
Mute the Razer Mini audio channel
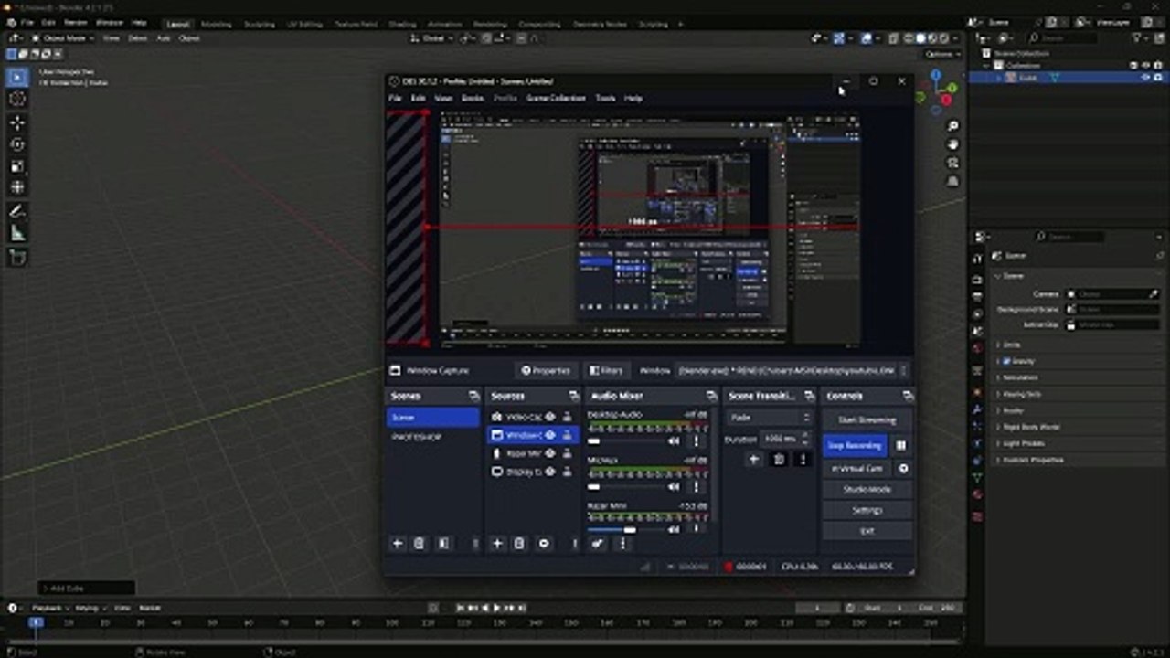pyautogui.click(x=674, y=529)
